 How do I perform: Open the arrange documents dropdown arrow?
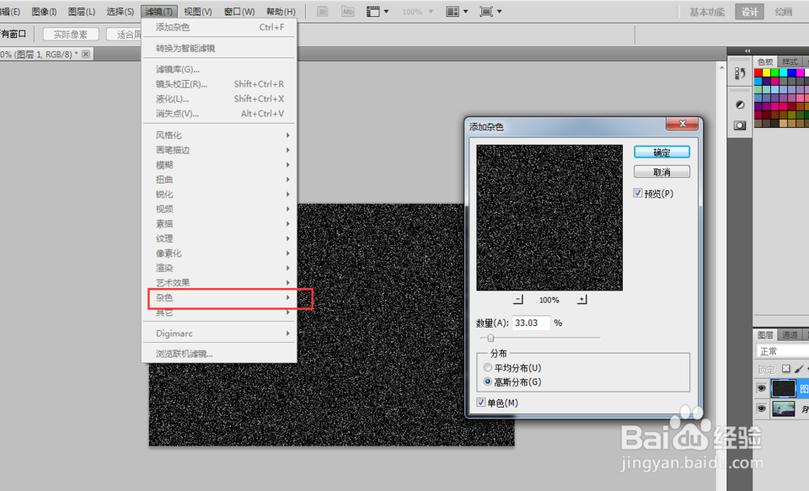[x=465, y=11]
